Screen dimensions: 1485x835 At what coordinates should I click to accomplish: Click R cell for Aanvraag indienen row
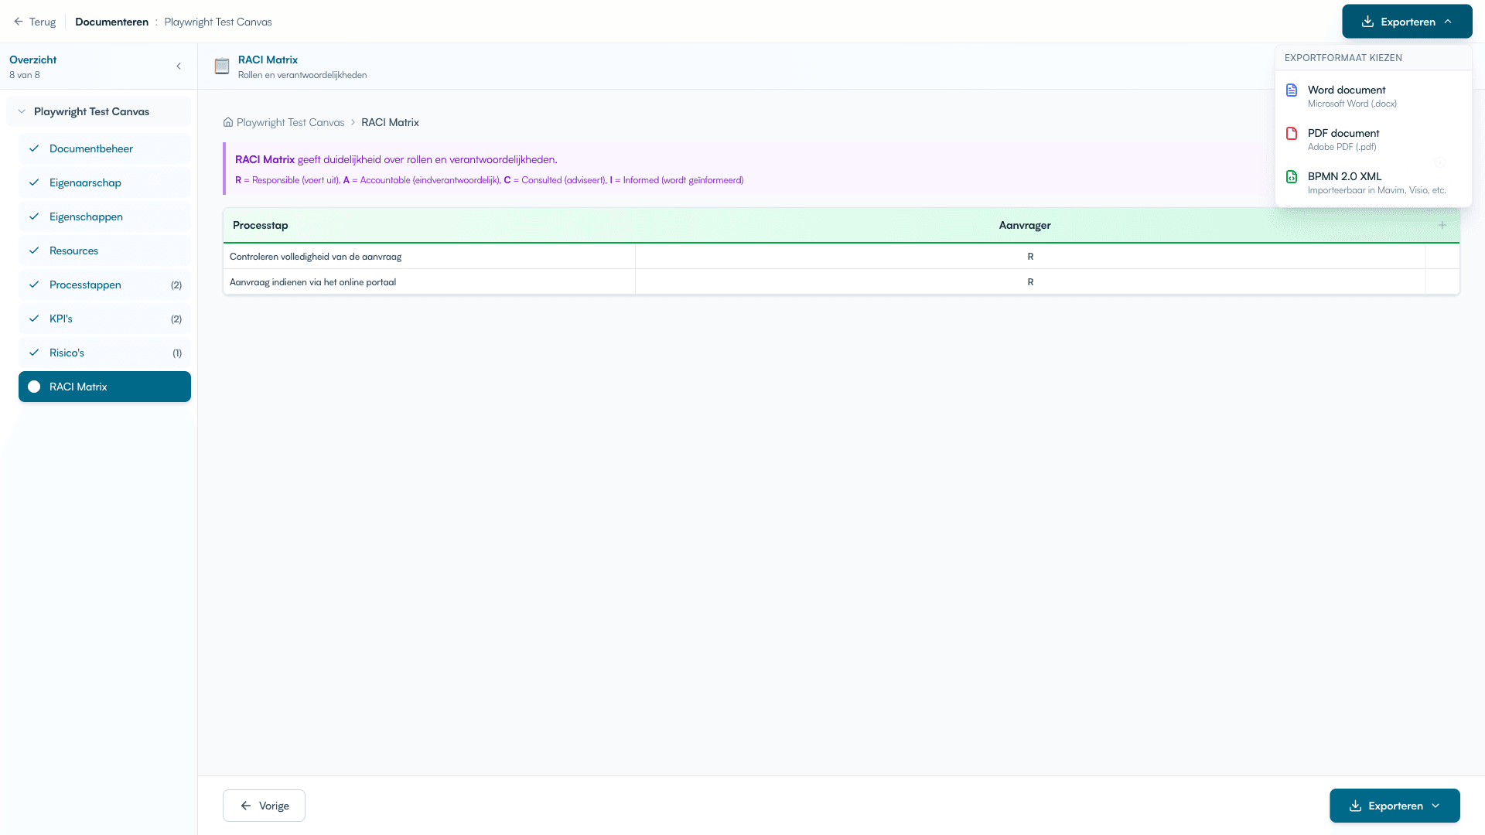tap(1029, 282)
